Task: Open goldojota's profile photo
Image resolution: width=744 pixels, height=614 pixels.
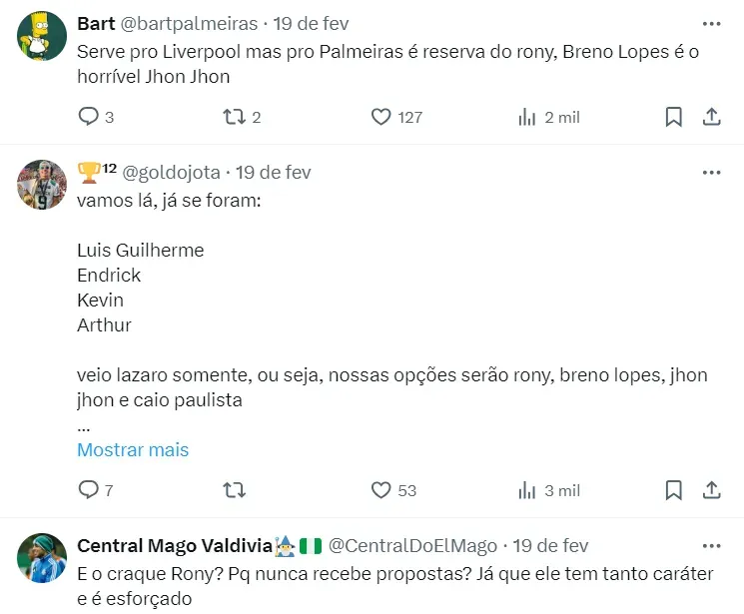Action: coord(42,184)
